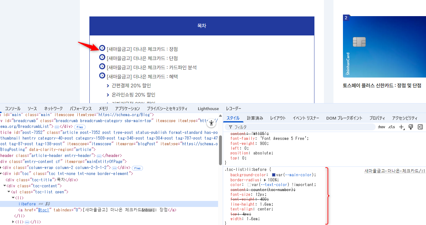Toggle the .cls element classes button

coord(392,127)
